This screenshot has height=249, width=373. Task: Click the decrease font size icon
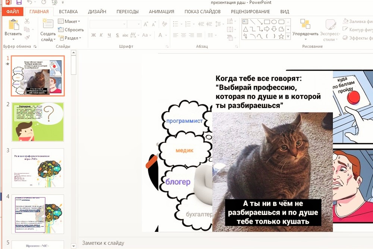point(154,24)
